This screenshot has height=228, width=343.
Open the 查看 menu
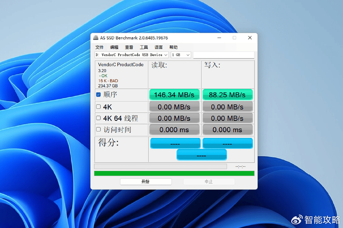pos(129,47)
